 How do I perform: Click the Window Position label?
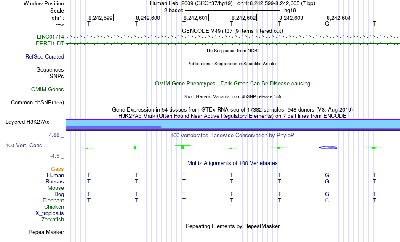pyautogui.click(x=44, y=3)
